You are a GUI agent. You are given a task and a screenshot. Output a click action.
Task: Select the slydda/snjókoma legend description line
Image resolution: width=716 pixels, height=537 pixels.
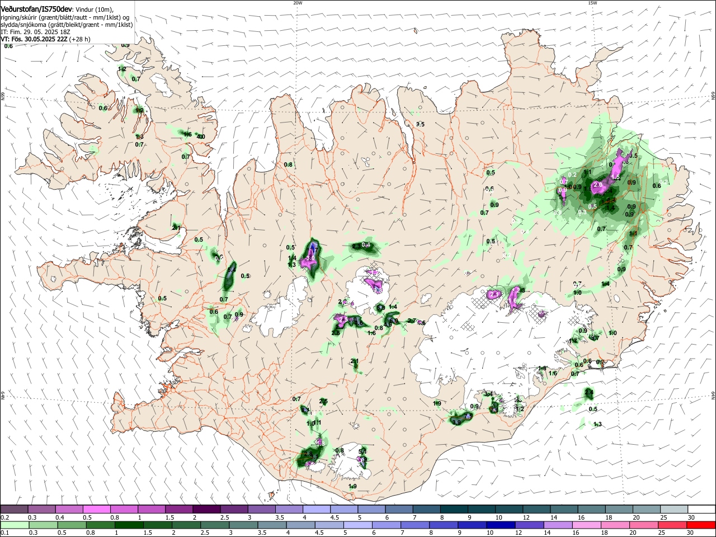pos(67,25)
